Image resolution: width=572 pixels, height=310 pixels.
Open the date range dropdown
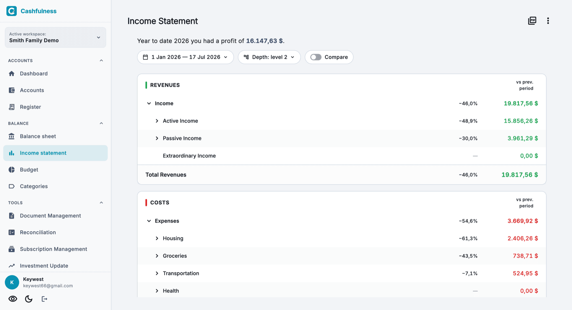pos(185,57)
